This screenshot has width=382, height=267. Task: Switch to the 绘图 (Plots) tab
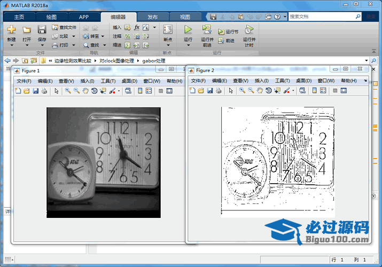pos(51,17)
